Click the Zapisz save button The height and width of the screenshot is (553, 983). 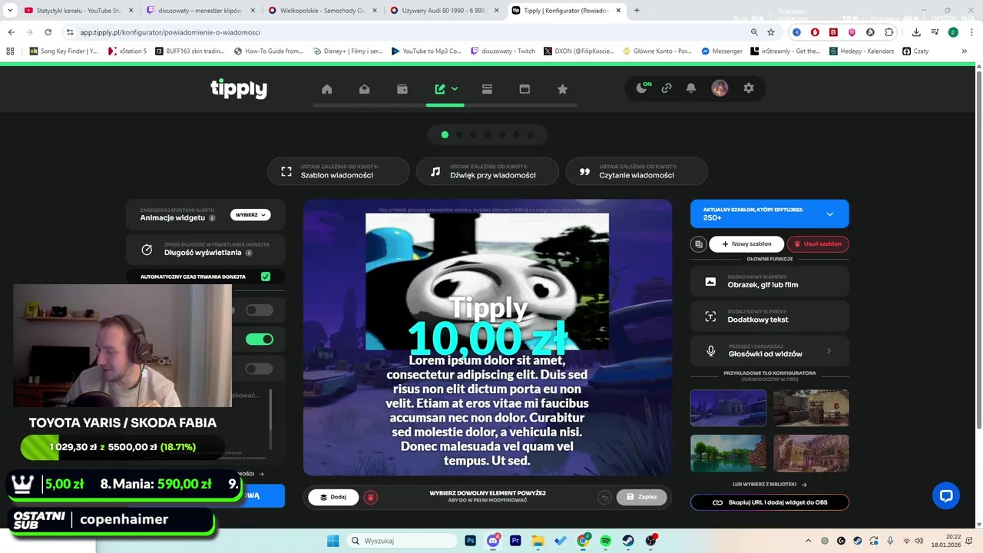tap(641, 497)
